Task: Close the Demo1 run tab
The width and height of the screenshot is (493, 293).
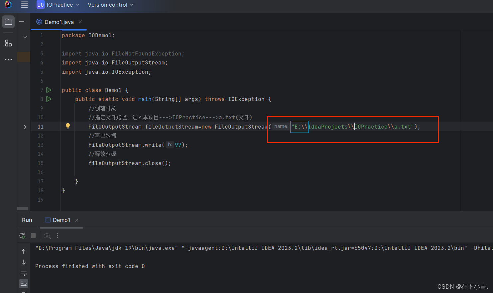Action: point(77,220)
